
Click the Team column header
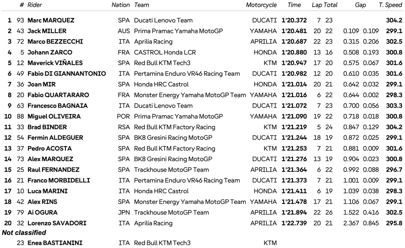pos(141,5)
